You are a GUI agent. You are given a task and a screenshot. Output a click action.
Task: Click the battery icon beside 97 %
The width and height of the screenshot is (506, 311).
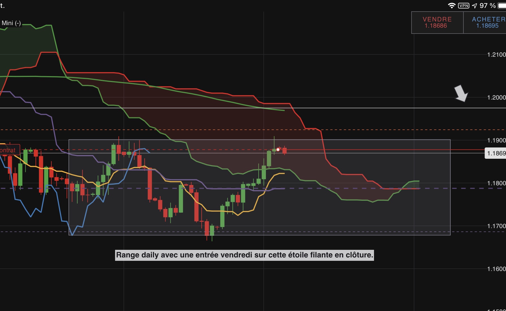502,6
